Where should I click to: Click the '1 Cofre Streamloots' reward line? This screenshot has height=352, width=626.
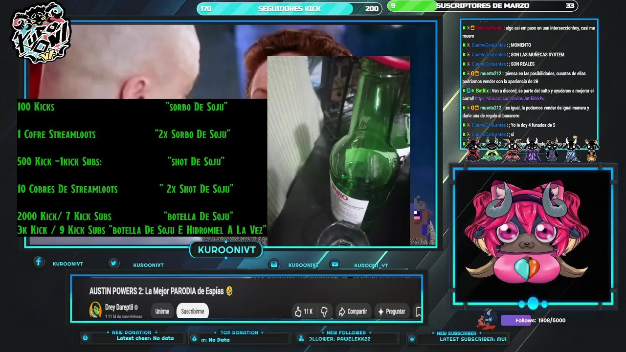[124, 134]
